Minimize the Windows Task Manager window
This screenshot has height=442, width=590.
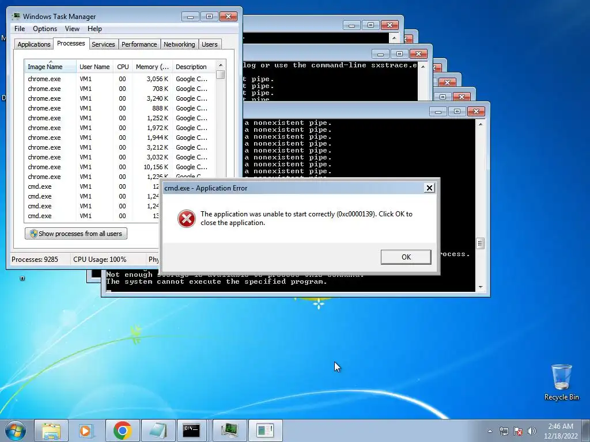tap(190, 17)
